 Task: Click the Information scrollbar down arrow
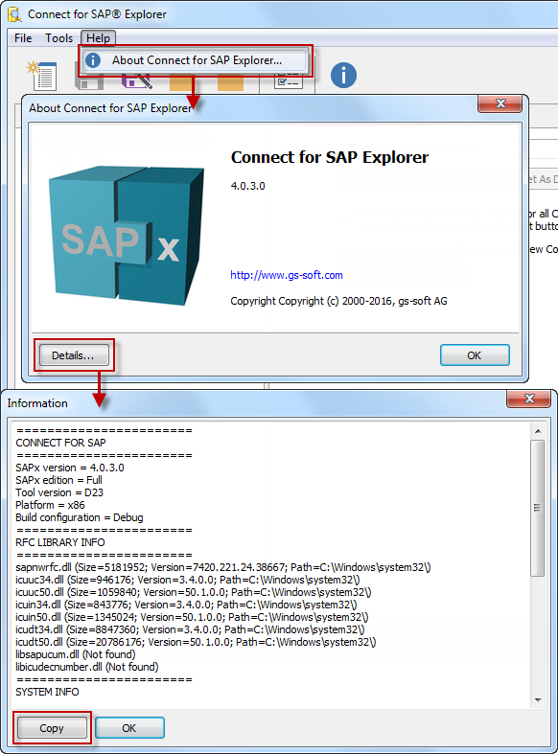[x=538, y=700]
